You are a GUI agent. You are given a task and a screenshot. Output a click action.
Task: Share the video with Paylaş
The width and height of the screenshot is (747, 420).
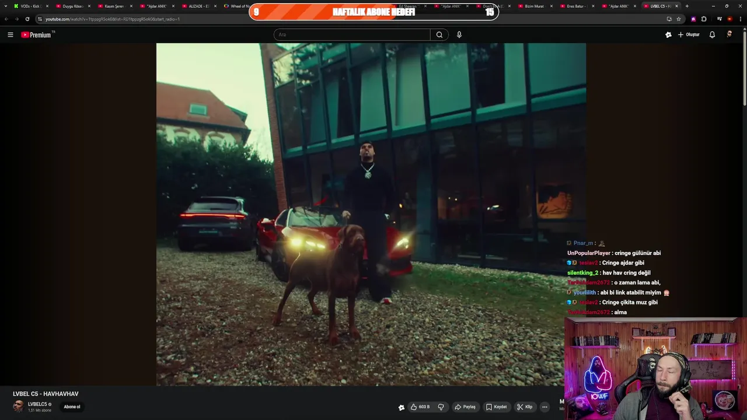point(465,407)
